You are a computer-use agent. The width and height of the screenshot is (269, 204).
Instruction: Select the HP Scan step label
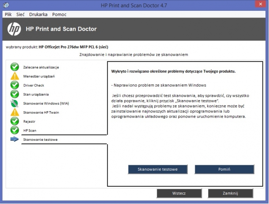coord(30,130)
